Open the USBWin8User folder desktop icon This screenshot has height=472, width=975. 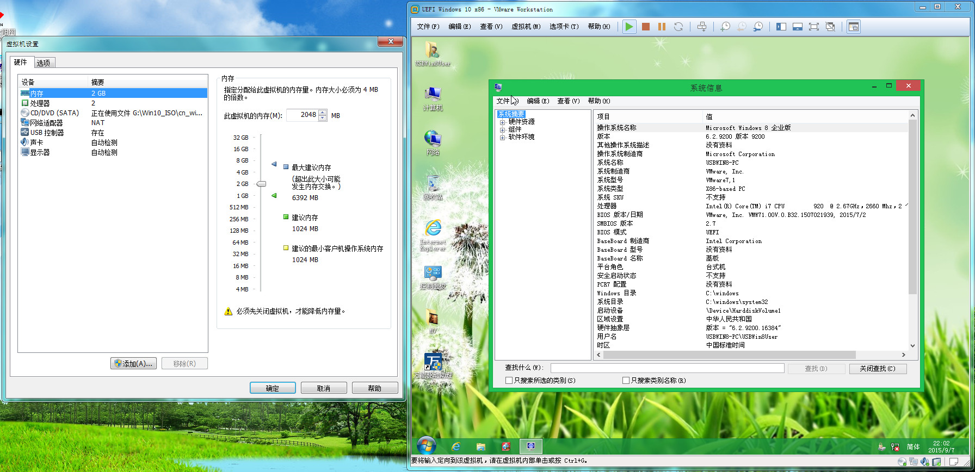[433, 54]
